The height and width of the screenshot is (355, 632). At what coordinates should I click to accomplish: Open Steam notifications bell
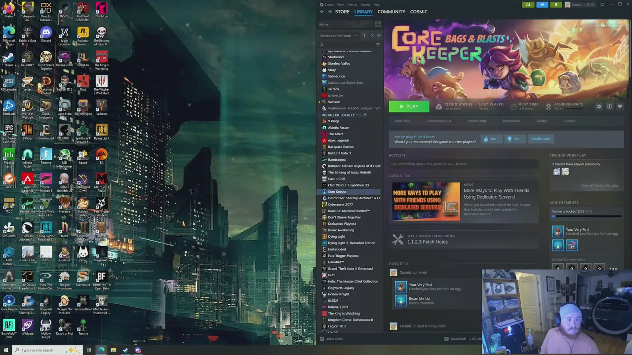point(556,4)
